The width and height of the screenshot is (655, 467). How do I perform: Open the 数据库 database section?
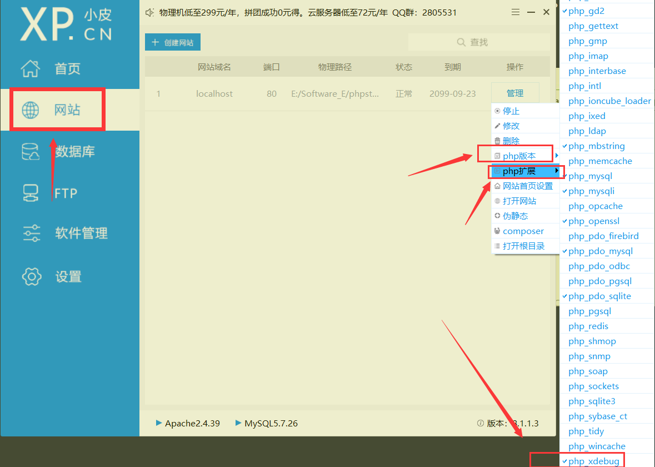tap(58, 151)
